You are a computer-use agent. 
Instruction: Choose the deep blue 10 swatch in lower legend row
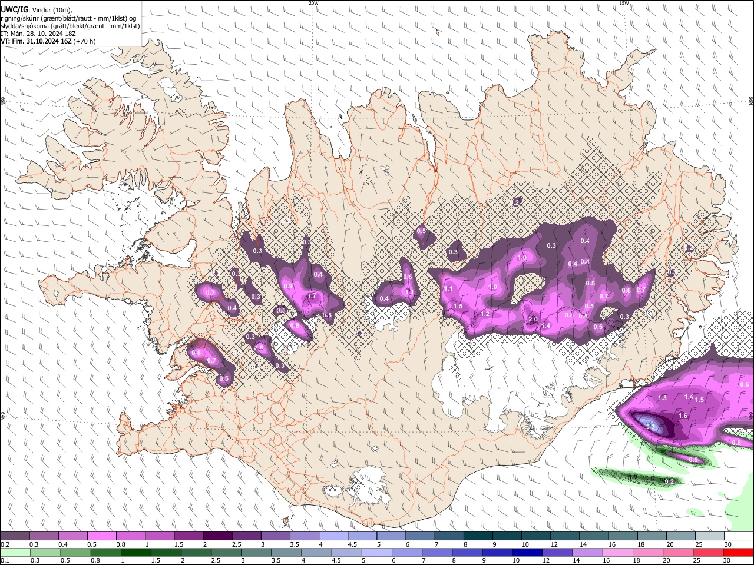point(527,553)
